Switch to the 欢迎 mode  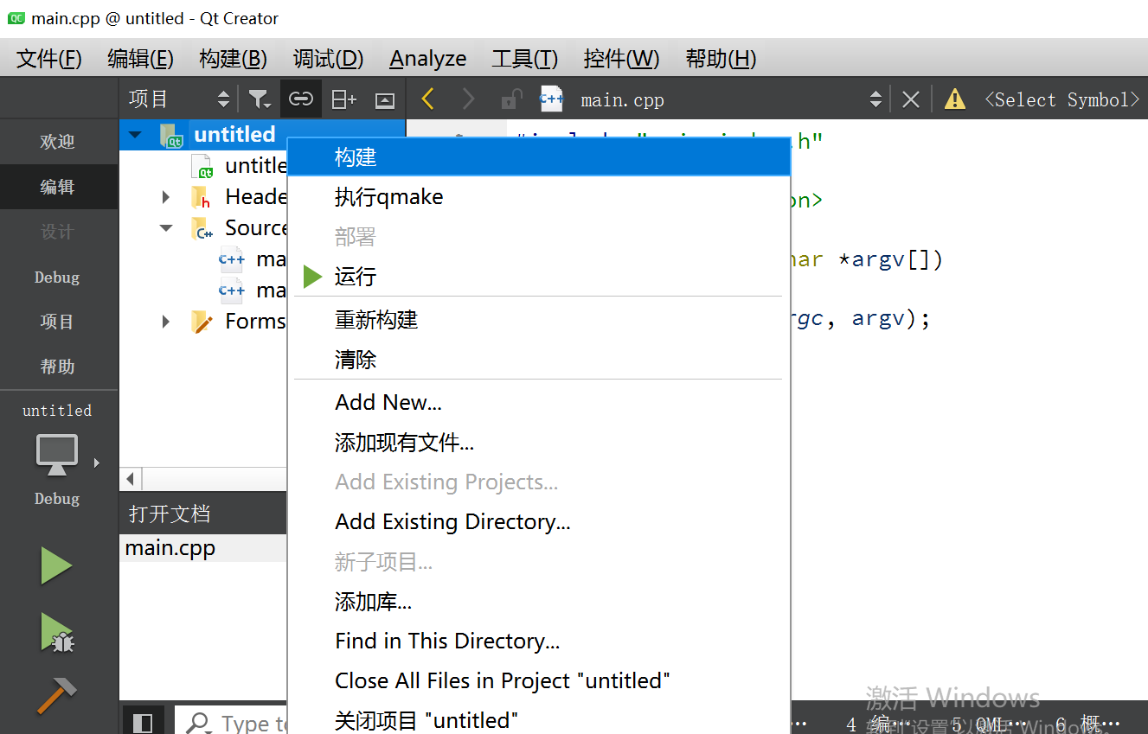click(x=58, y=142)
